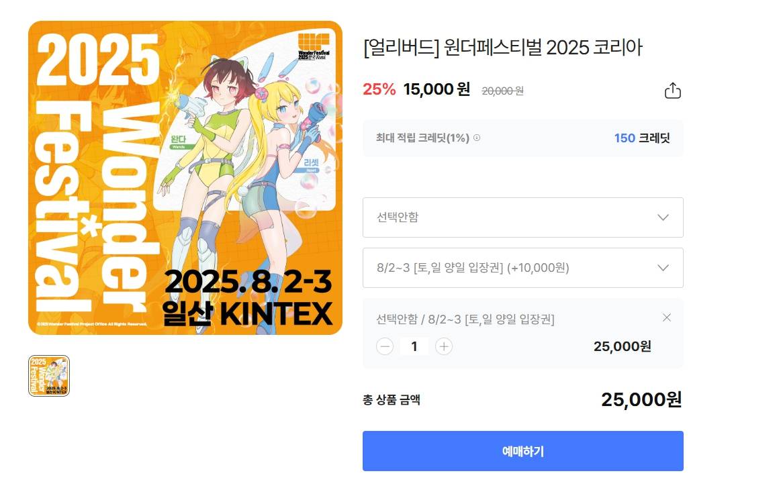Click the crossed-out 20,000원 original price

point(502,91)
